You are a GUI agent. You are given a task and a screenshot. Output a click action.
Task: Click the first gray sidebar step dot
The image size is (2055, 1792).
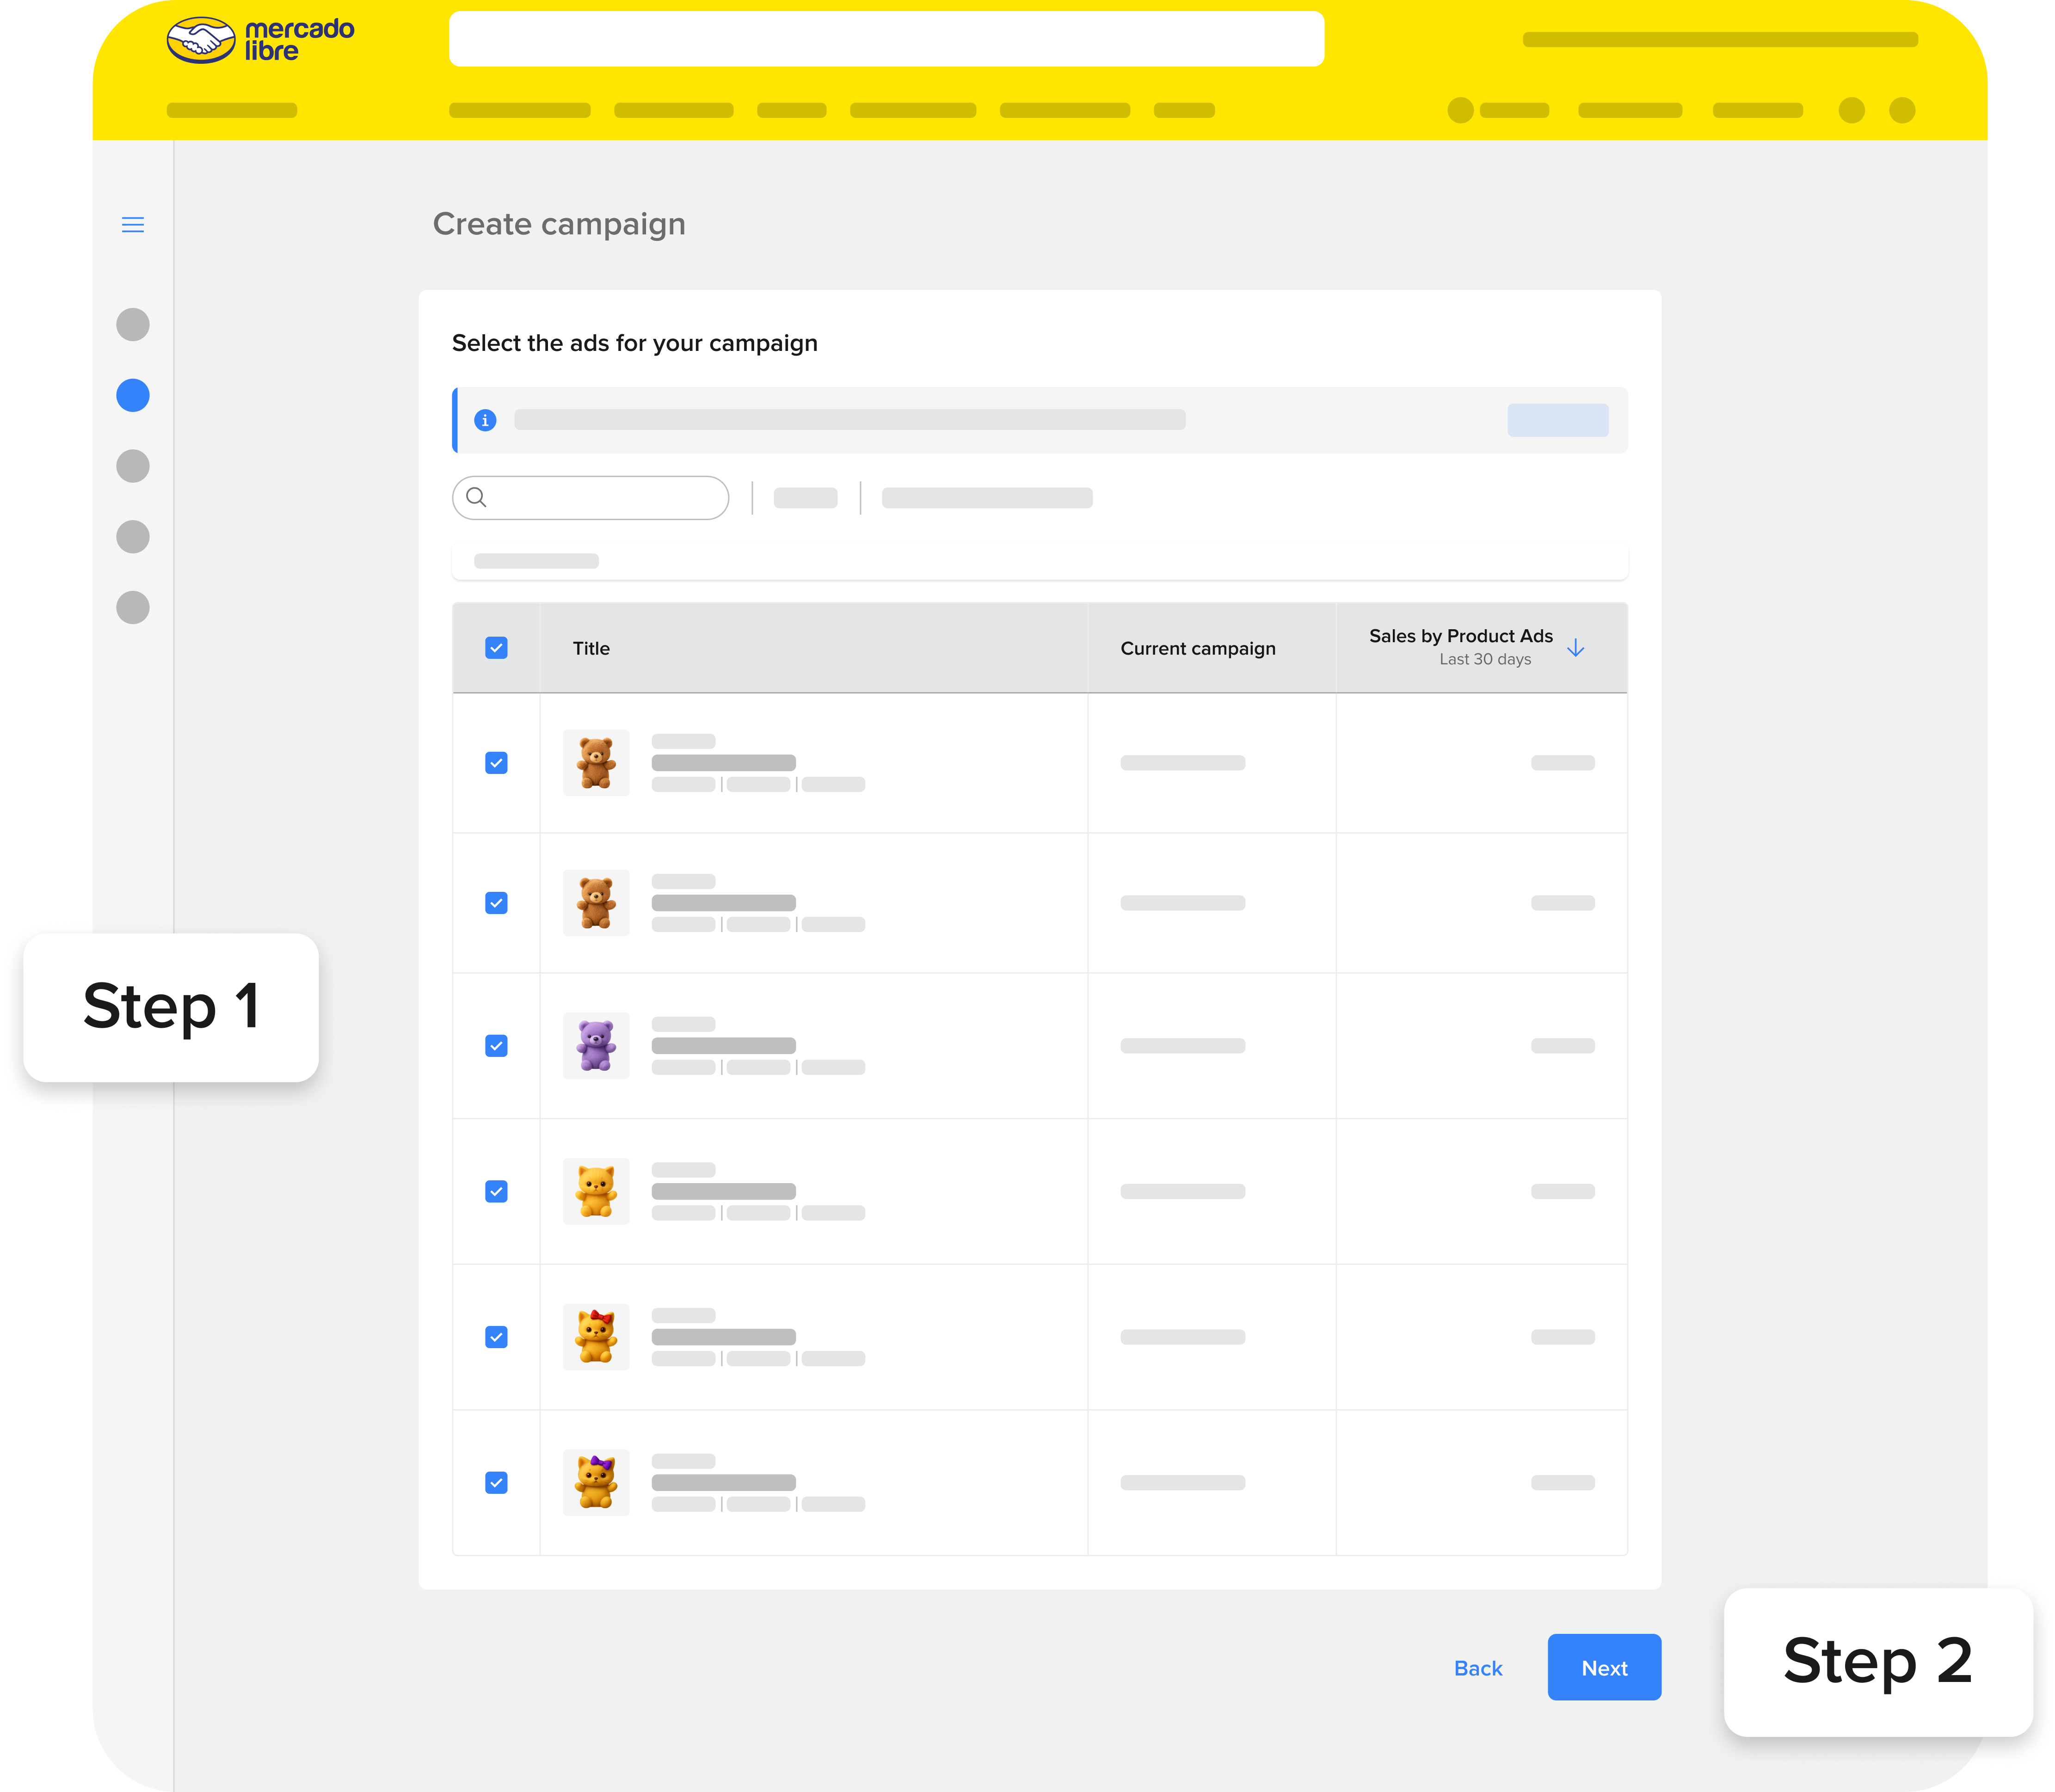coord(133,325)
